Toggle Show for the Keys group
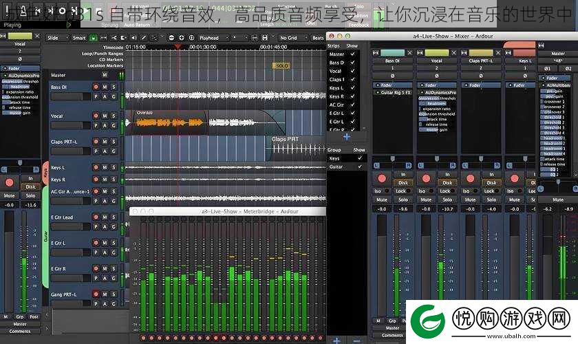Screen dimensions: 578x344 click(x=359, y=158)
